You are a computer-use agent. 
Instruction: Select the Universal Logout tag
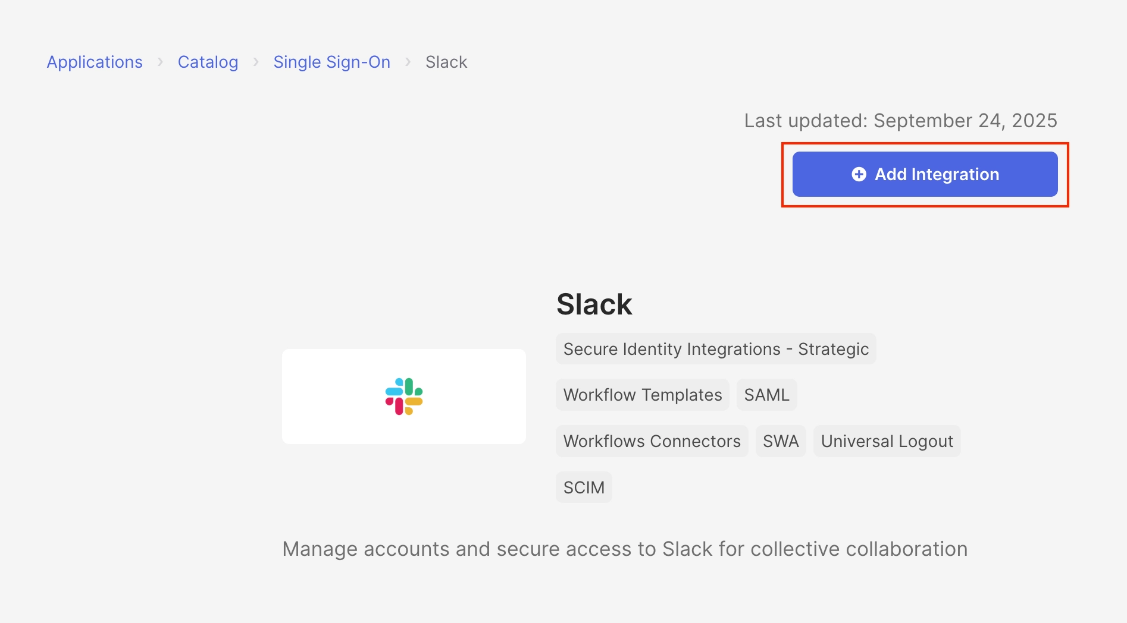887,441
